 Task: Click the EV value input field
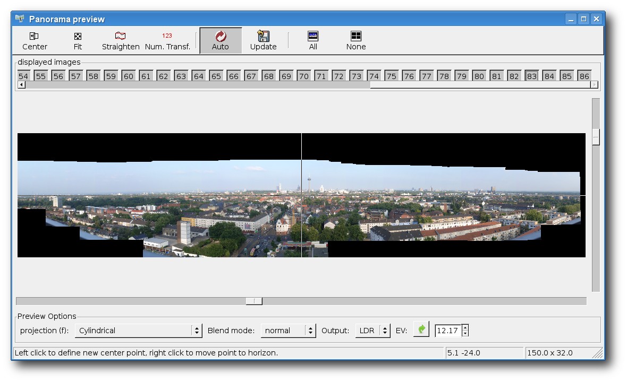(448, 331)
